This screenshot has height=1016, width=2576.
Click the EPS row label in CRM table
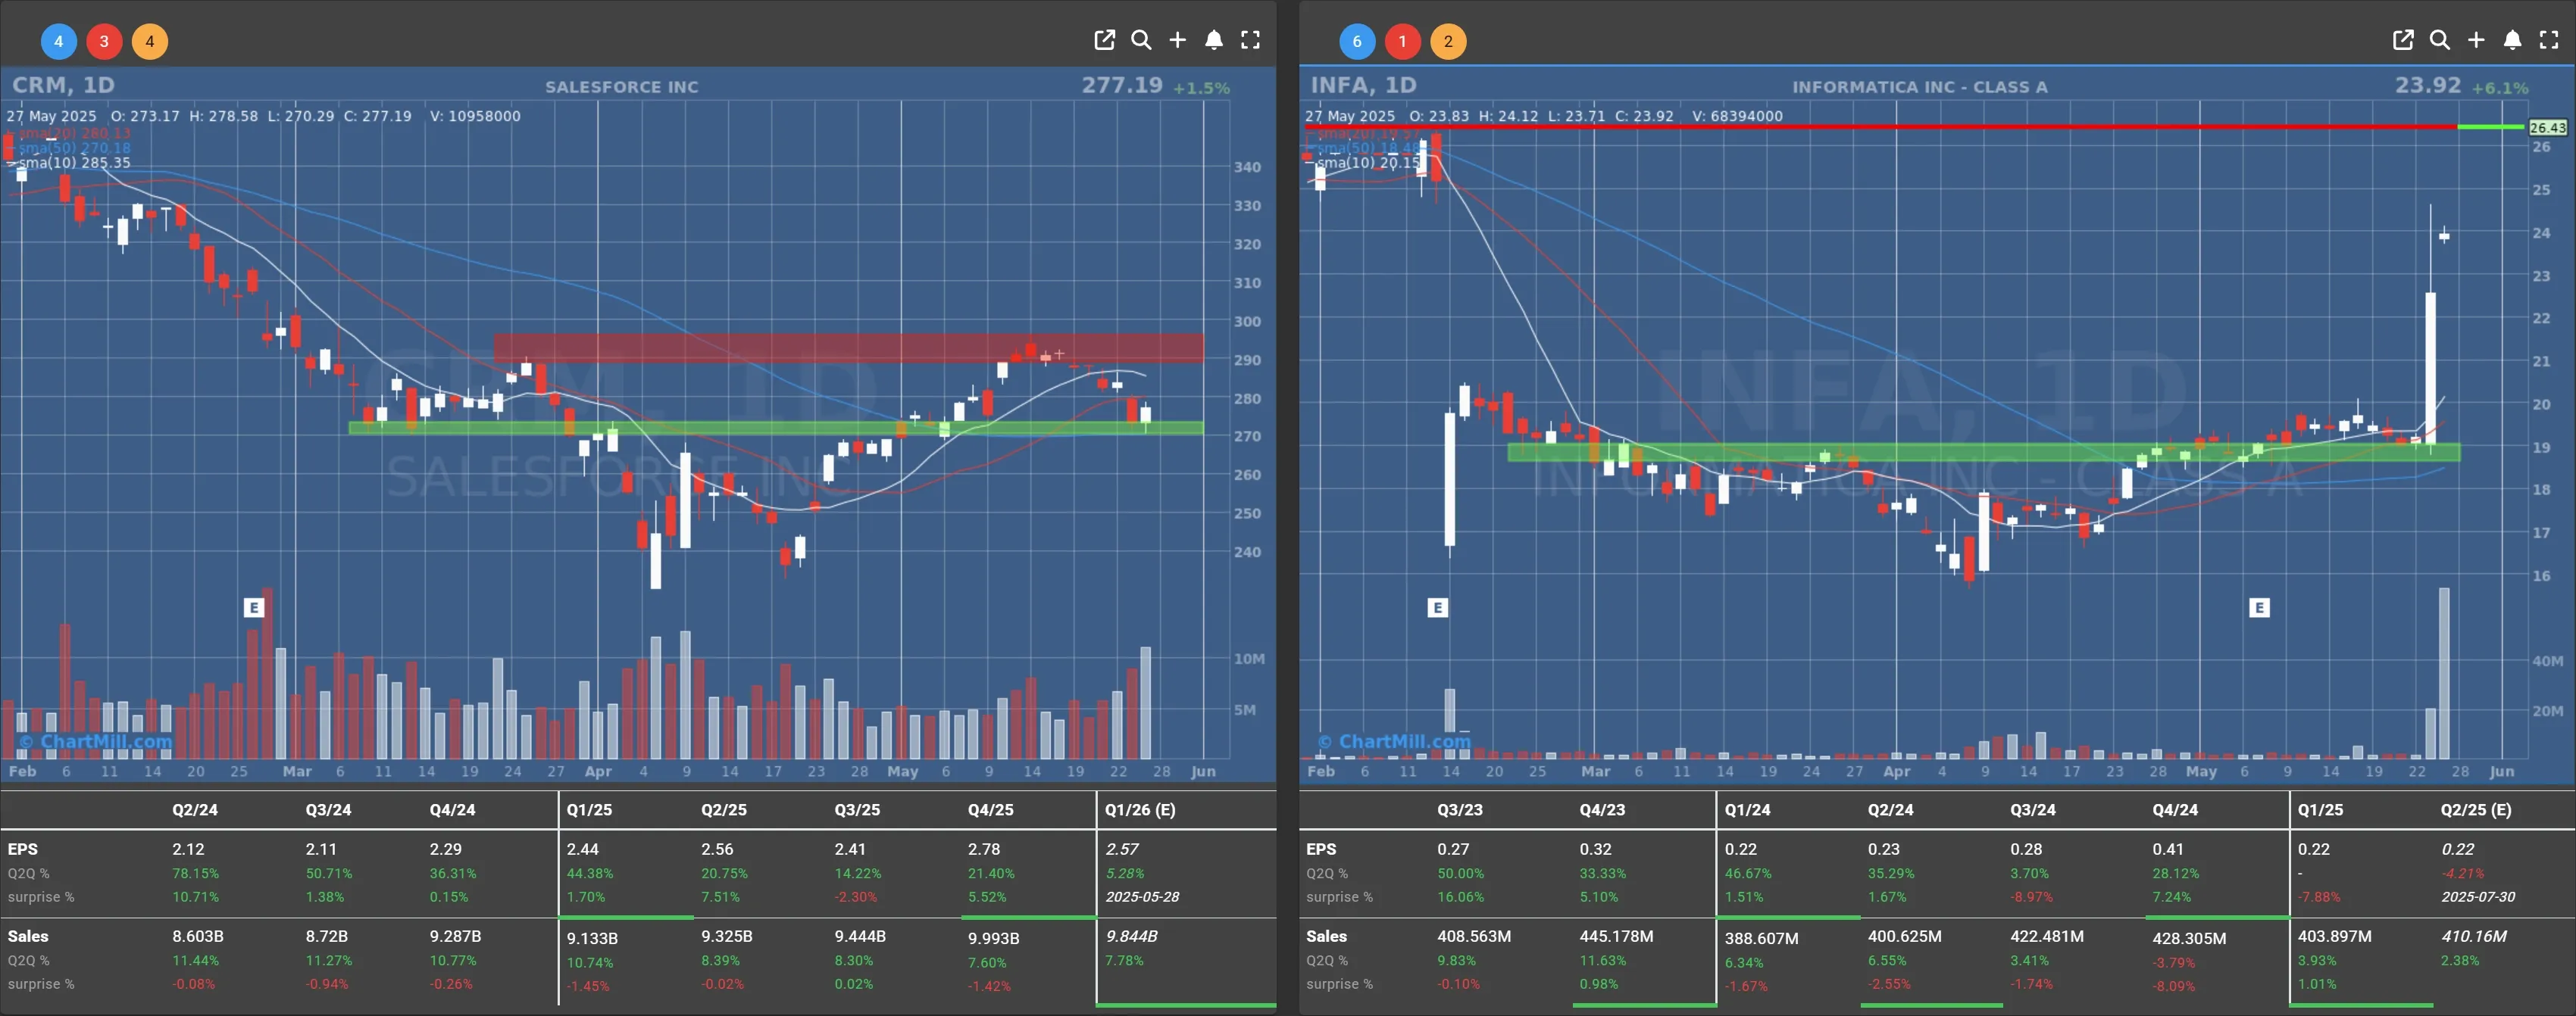click(x=23, y=849)
